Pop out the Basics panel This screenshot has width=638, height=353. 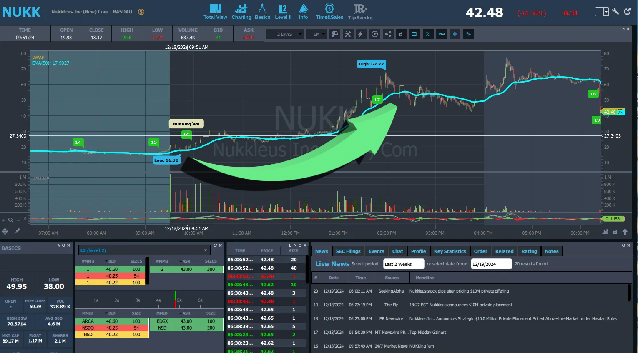pos(63,245)
